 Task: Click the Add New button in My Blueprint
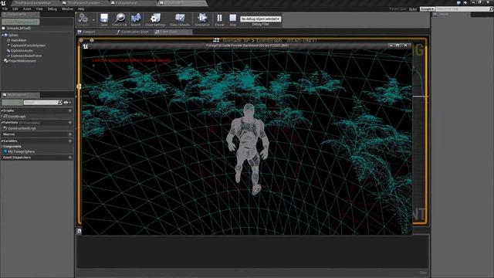click(x=12, y=103)
